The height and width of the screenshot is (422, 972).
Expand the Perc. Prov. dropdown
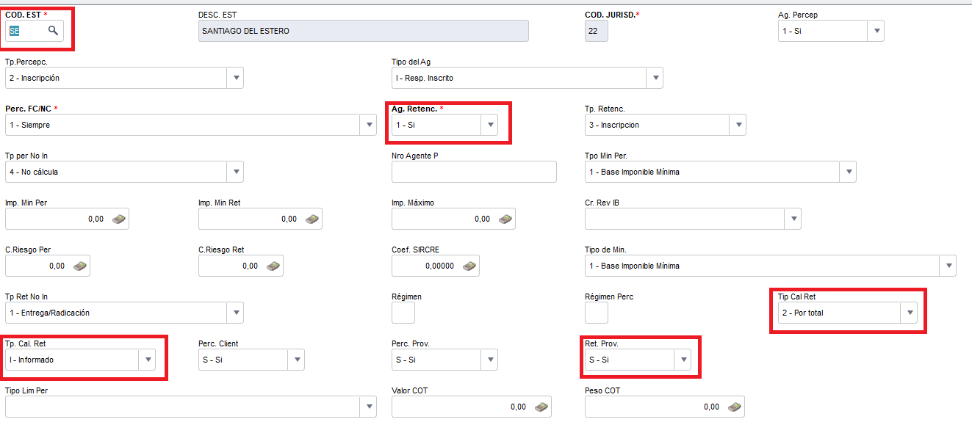pyautogui.click(x=489, y=360)
